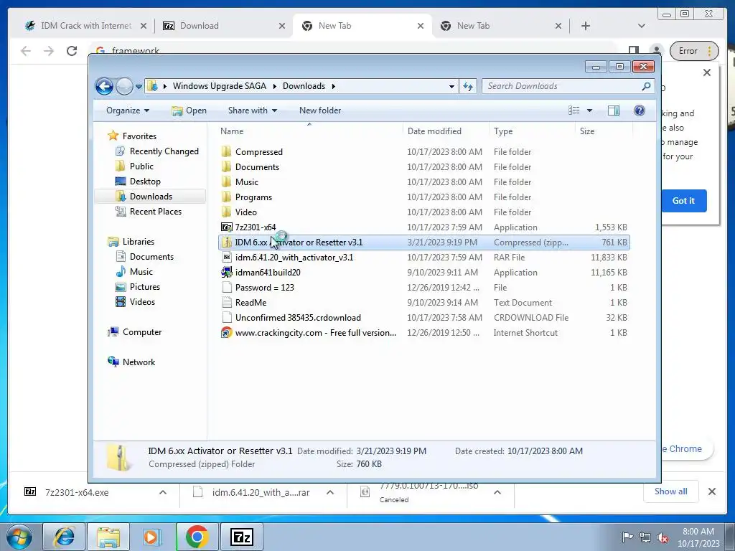Select Downloads in Favorites
Screen dimensions: 735x551
pos(151,197)
